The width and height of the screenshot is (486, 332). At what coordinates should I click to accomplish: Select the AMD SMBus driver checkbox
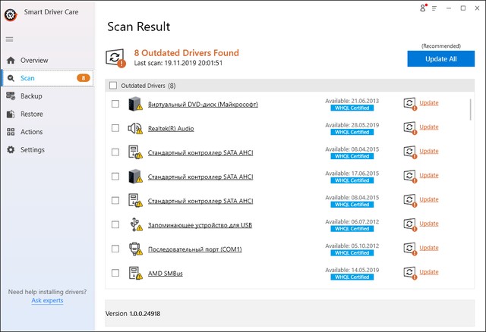115,273
